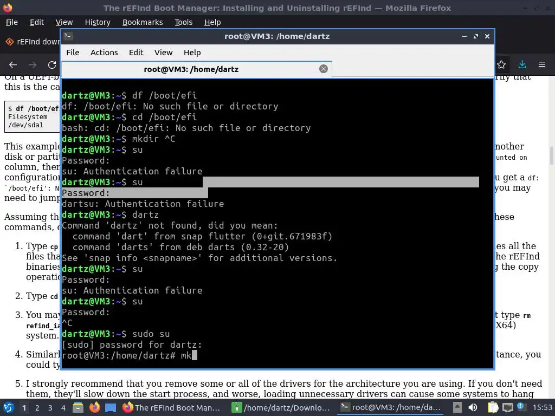Open the removable media eject tray icon
The height and width of the screenshot is (416, 555).
[457, 407]
